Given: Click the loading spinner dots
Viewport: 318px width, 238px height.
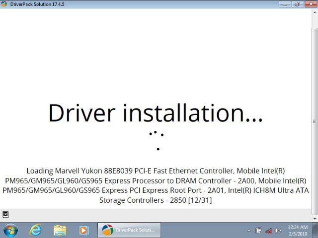Looking at the screenshot, I should click(157, 139).
